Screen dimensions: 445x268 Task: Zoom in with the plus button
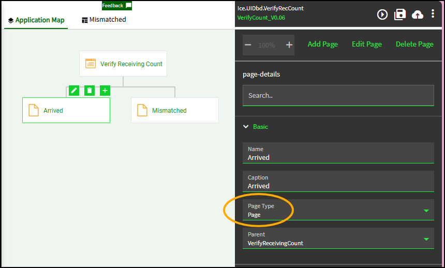[x=289, y=45]
